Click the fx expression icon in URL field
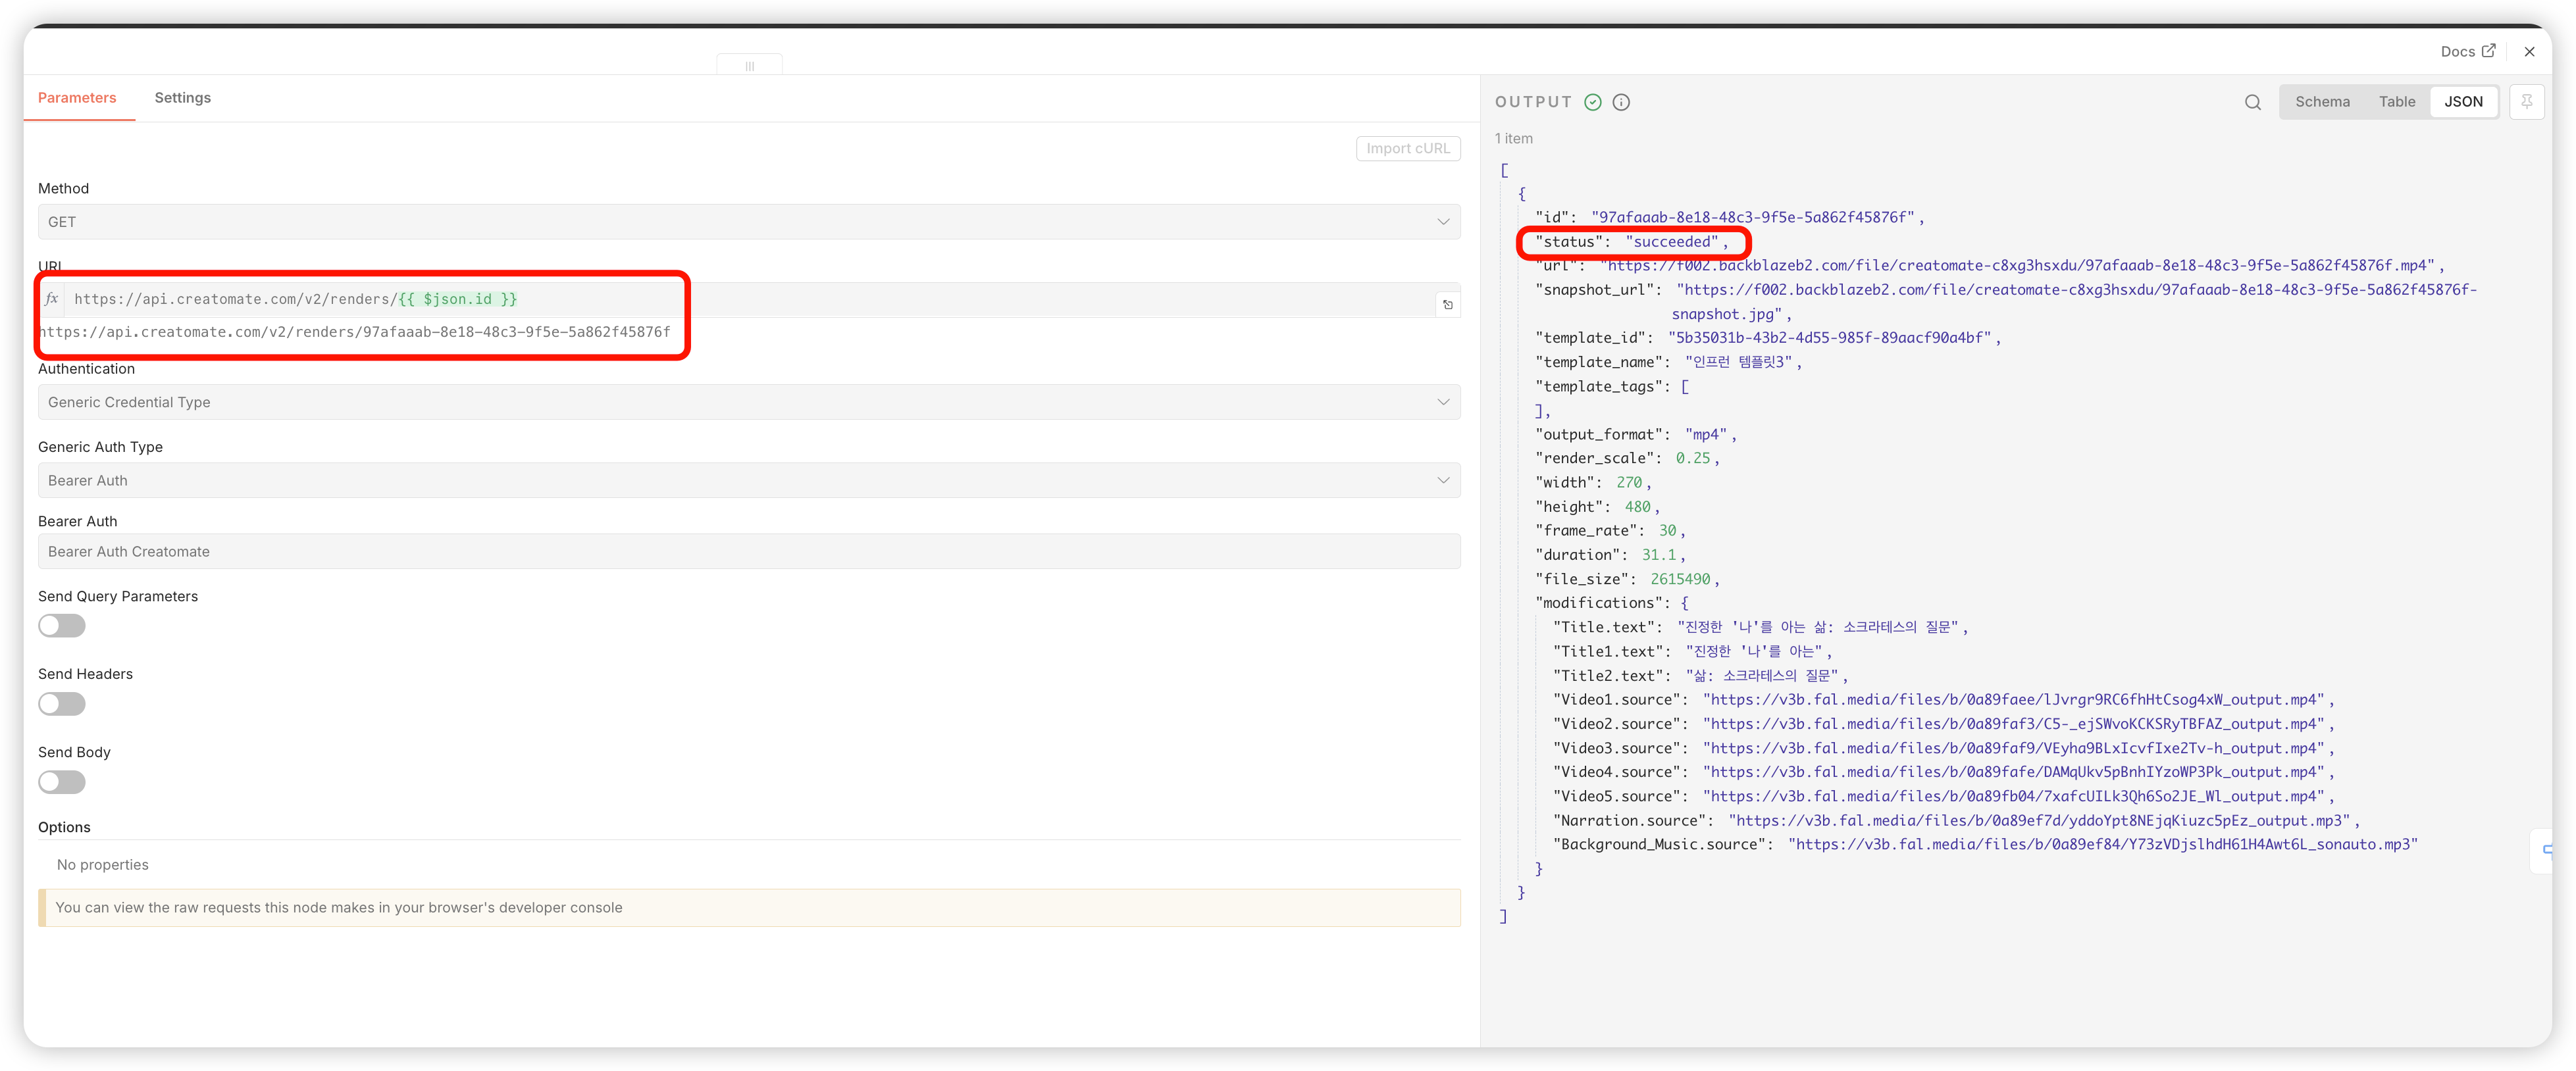Image resolution: width=2576 pixels, height=1071 pixels. coord(52,299)
